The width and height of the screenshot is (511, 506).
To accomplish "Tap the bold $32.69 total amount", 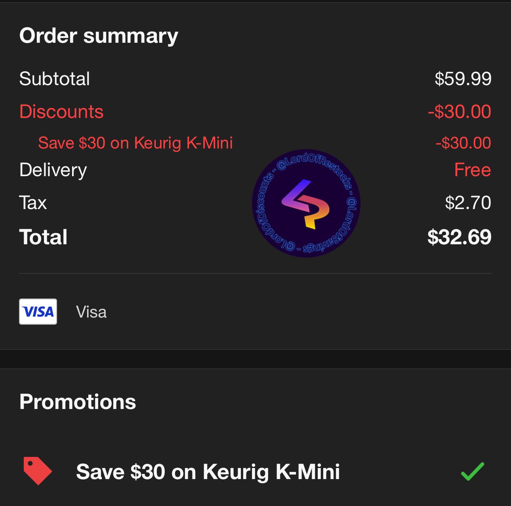I will click(460, 237).
